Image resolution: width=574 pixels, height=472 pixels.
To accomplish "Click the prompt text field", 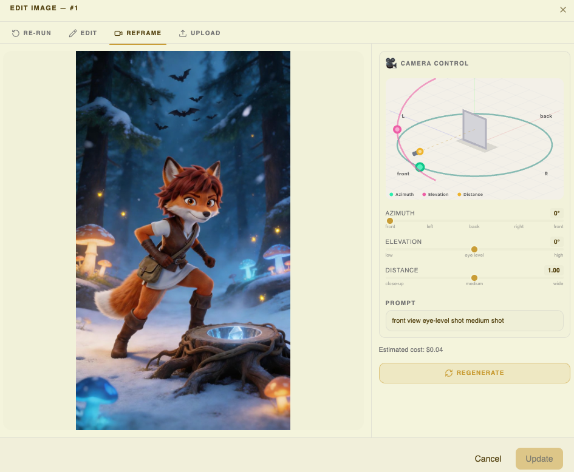I will coord(474,321).
